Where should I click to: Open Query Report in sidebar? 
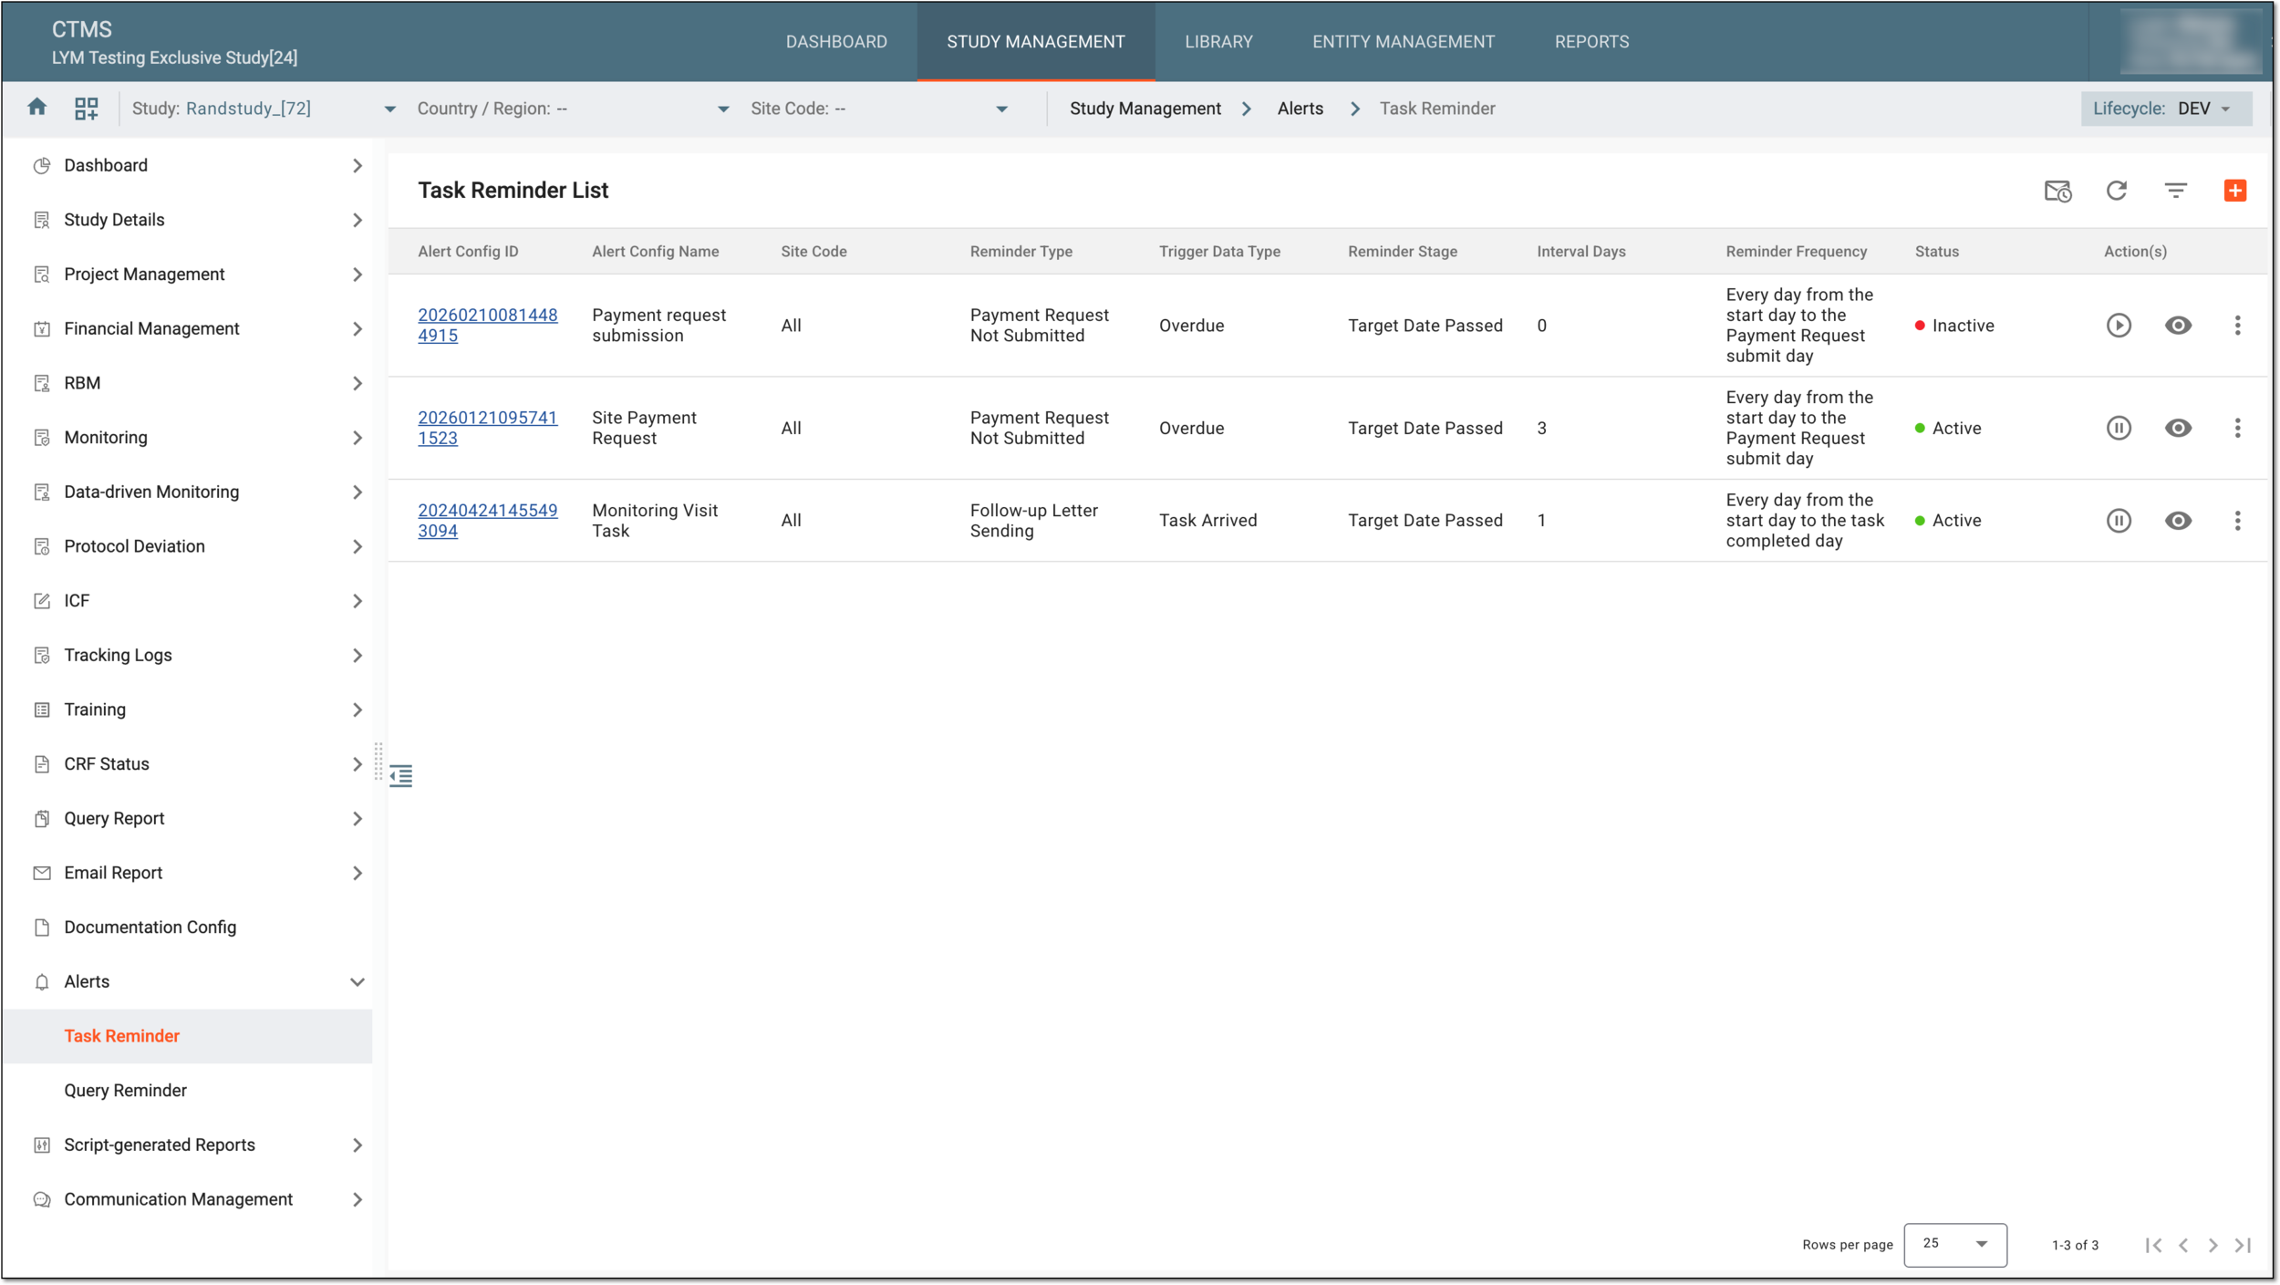click(x=187, y=819)
